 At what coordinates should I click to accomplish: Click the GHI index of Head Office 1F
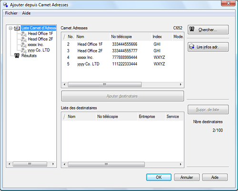[157, 44]
